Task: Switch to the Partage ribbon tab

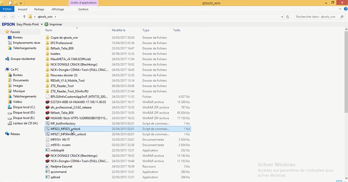Action: pyautogui.click(x=39, y=9)
